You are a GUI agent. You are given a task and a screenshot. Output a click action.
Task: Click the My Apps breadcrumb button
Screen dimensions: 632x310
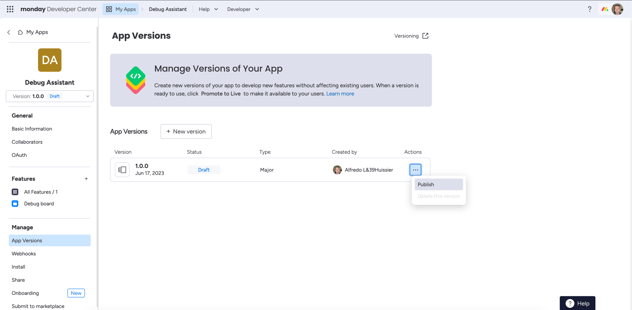point(121,9)
